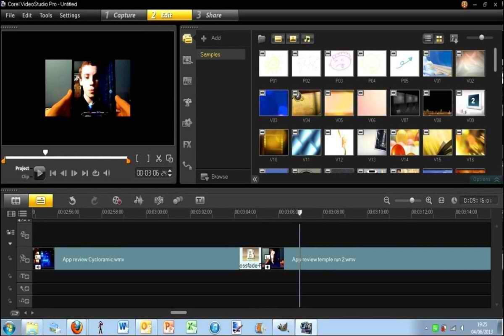This screenshot has width=504, height=336.
Task: Fit project in timeline window icon
Action: tap(441, 201)
